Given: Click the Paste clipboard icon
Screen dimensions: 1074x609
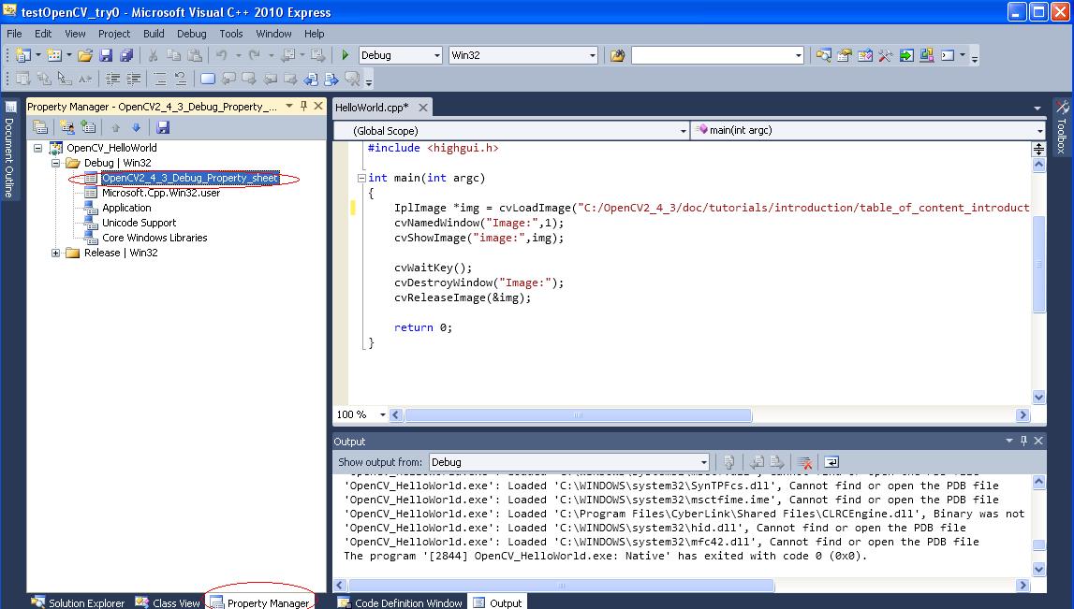Looking at the screenshot, I should [195, 55].
